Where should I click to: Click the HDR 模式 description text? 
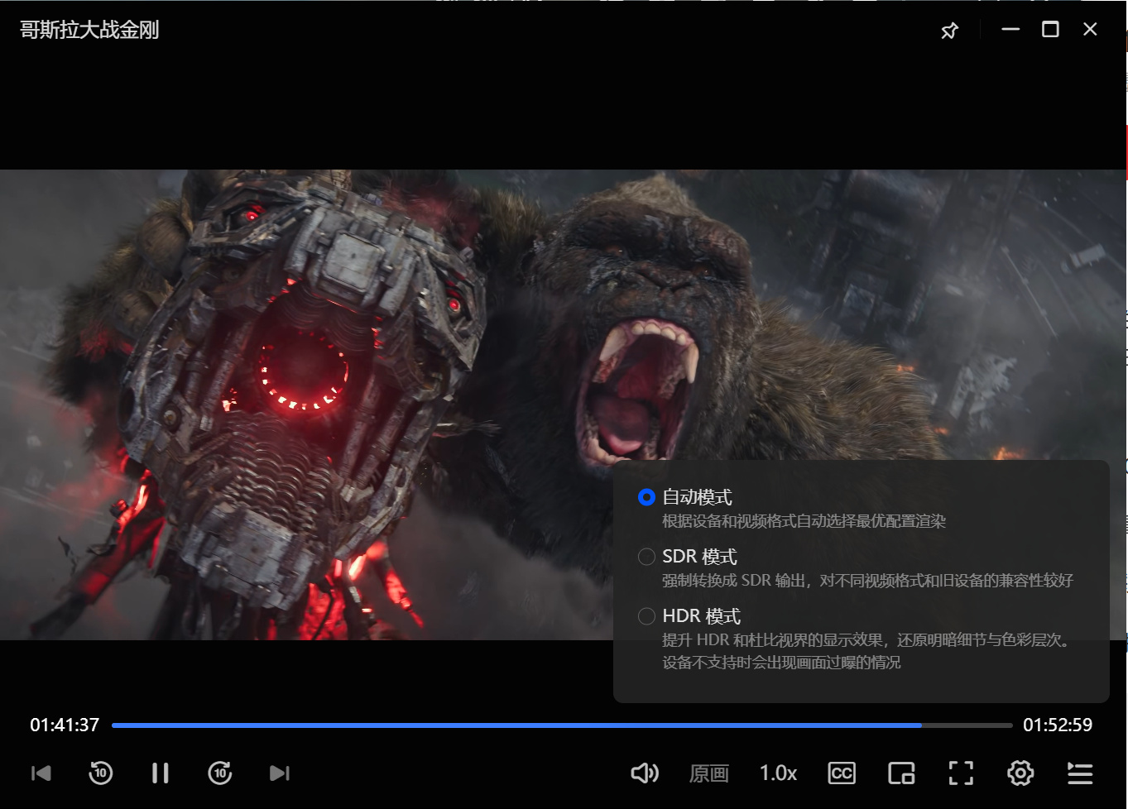point(866,651)
